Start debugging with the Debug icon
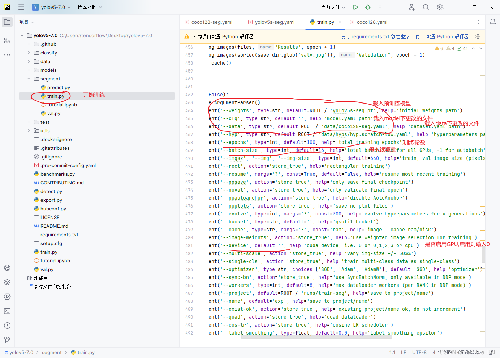Viewport: 500px width, 358px height. click(368, 7)
